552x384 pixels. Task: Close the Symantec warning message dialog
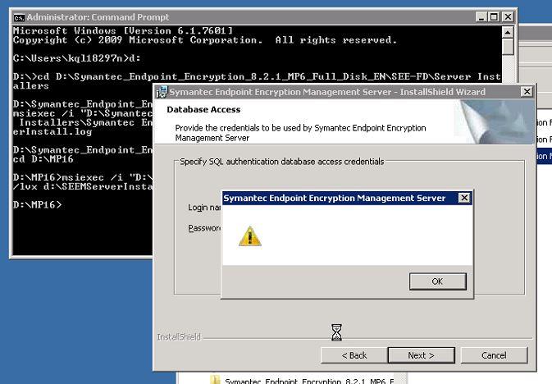[x=464, y=198]
